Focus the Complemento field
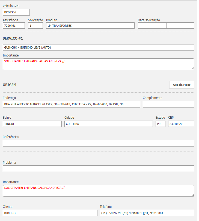This screenshot has height=221, width=199. pyautogui.click(x=168, y=104)
